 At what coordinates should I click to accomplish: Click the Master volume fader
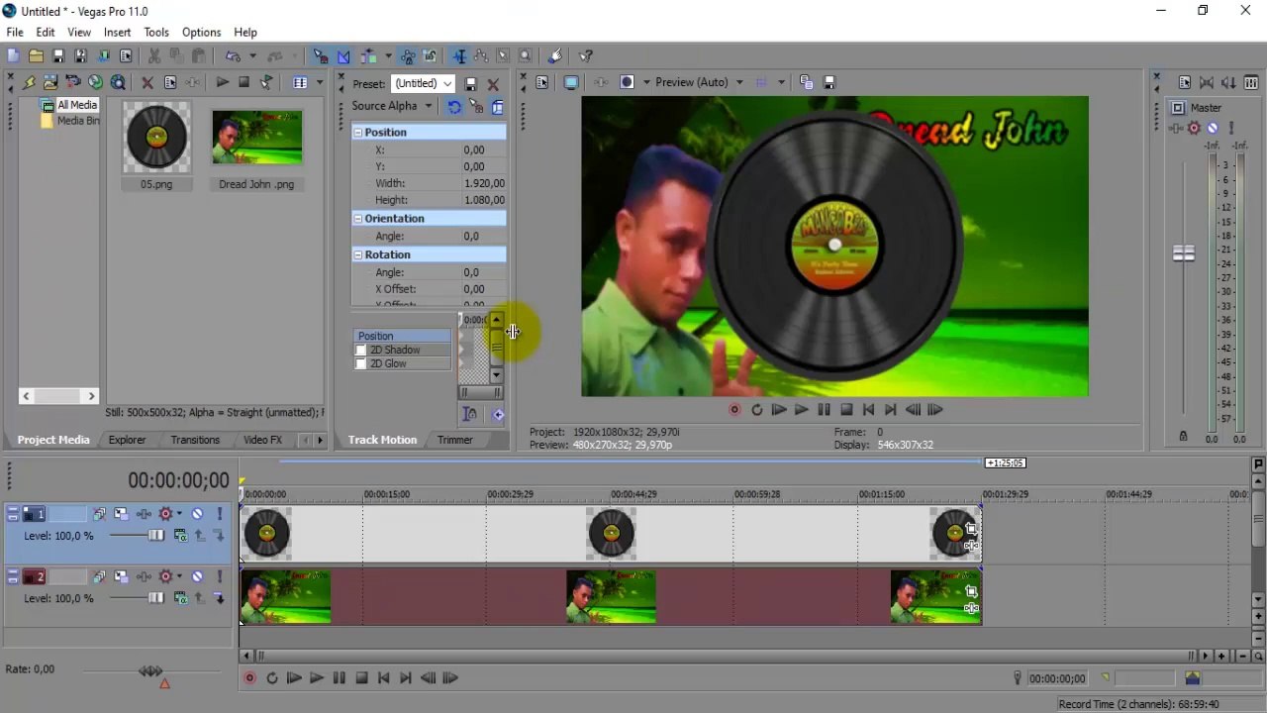pos(1183,255)
